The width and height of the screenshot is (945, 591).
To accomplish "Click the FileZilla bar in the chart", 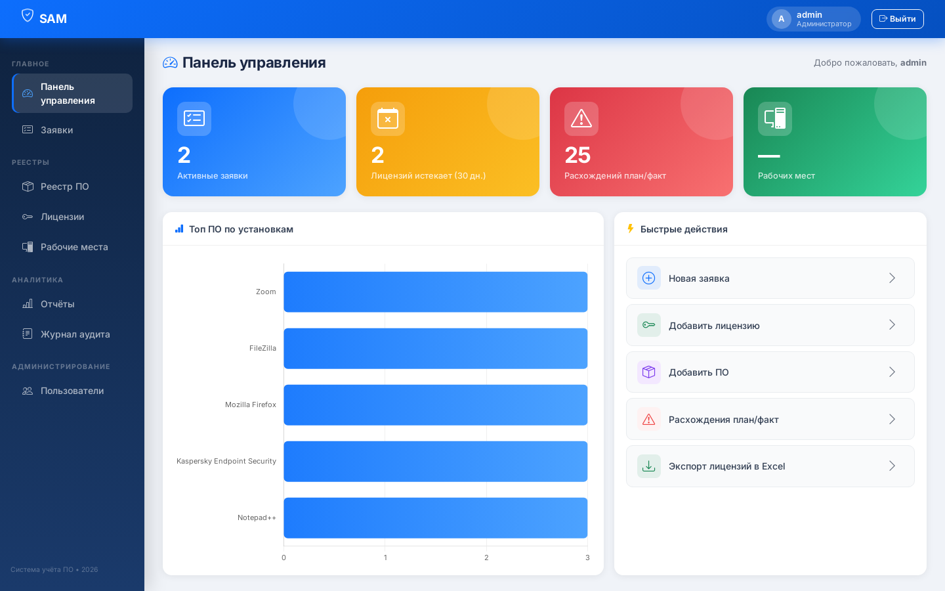I will (x=436, y=348).
